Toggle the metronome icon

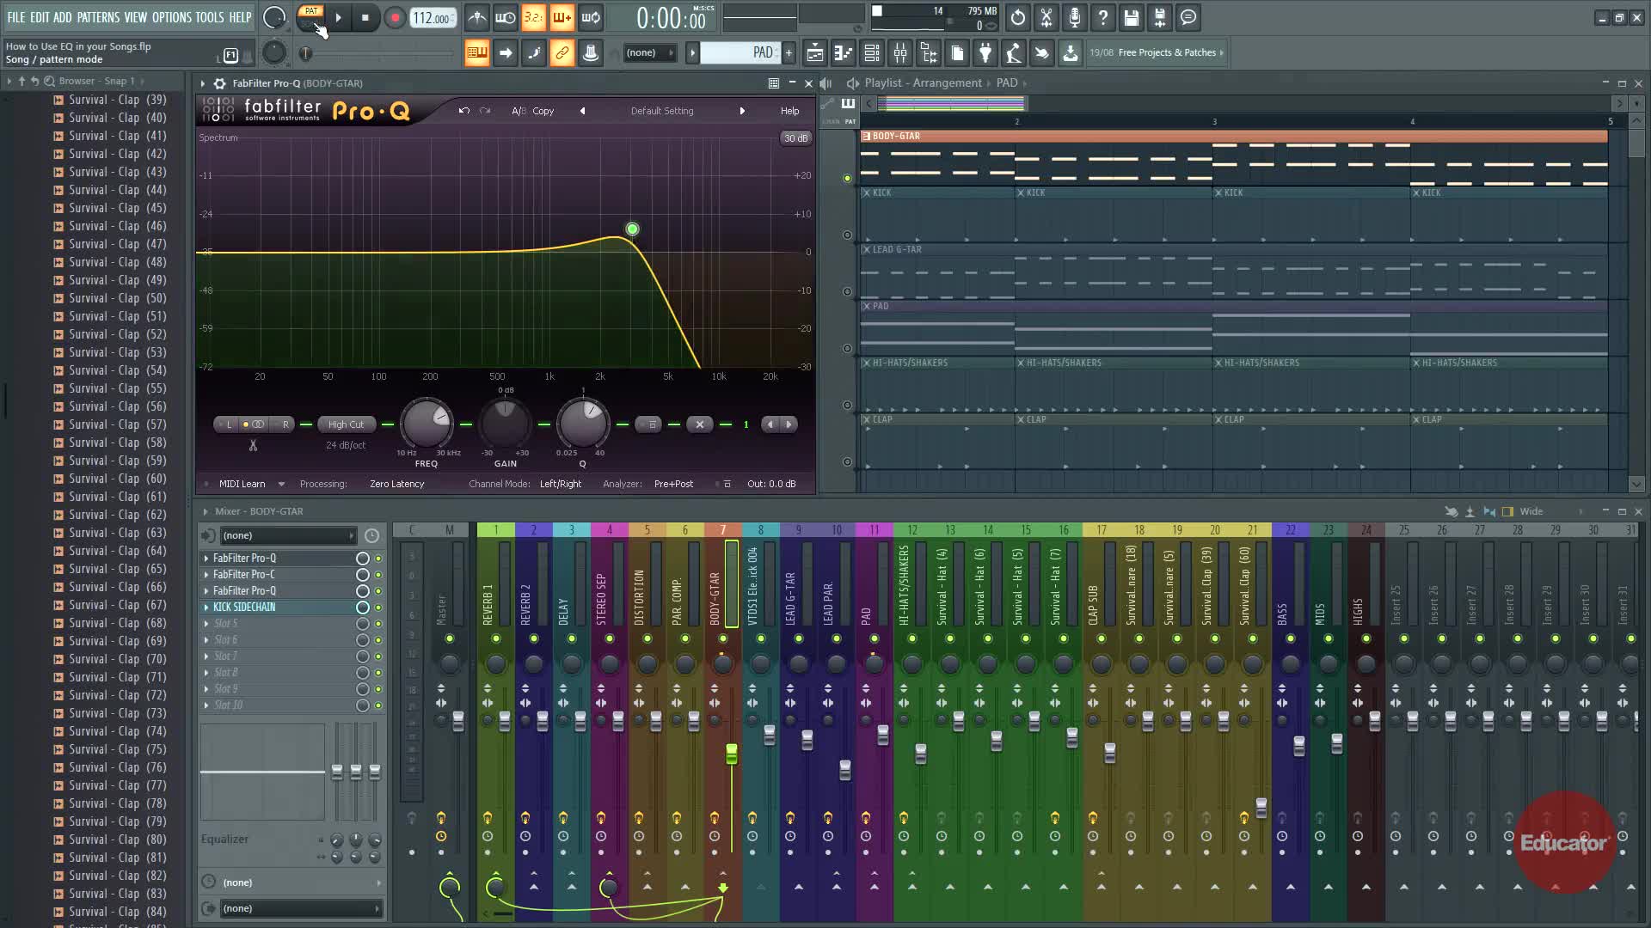pyautogui.click(x=477, y=18)
